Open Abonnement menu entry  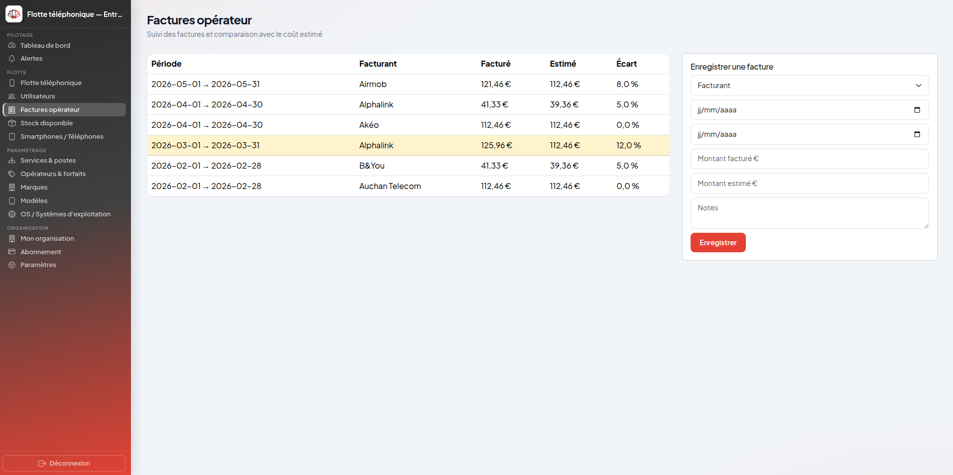pyautogui.click(x=64, y=252)
